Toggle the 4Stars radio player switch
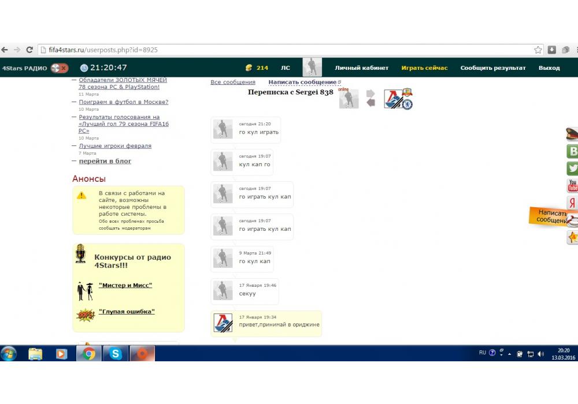This screenshot has height=404, width=578. click(59, 68)
